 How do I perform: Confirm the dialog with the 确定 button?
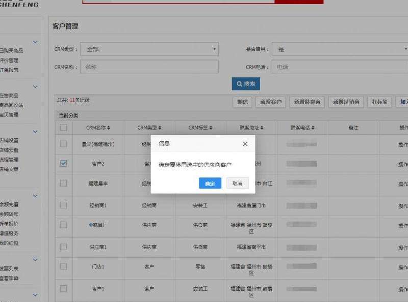[x=210, y=184]
